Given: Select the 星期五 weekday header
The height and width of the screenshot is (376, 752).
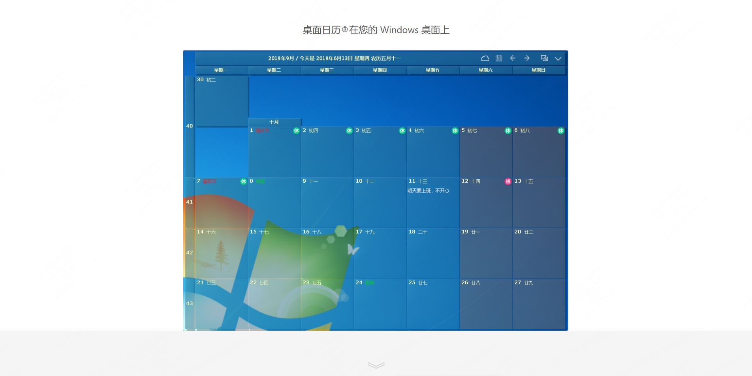Looking at the screenshot, I should pos(433,70).
